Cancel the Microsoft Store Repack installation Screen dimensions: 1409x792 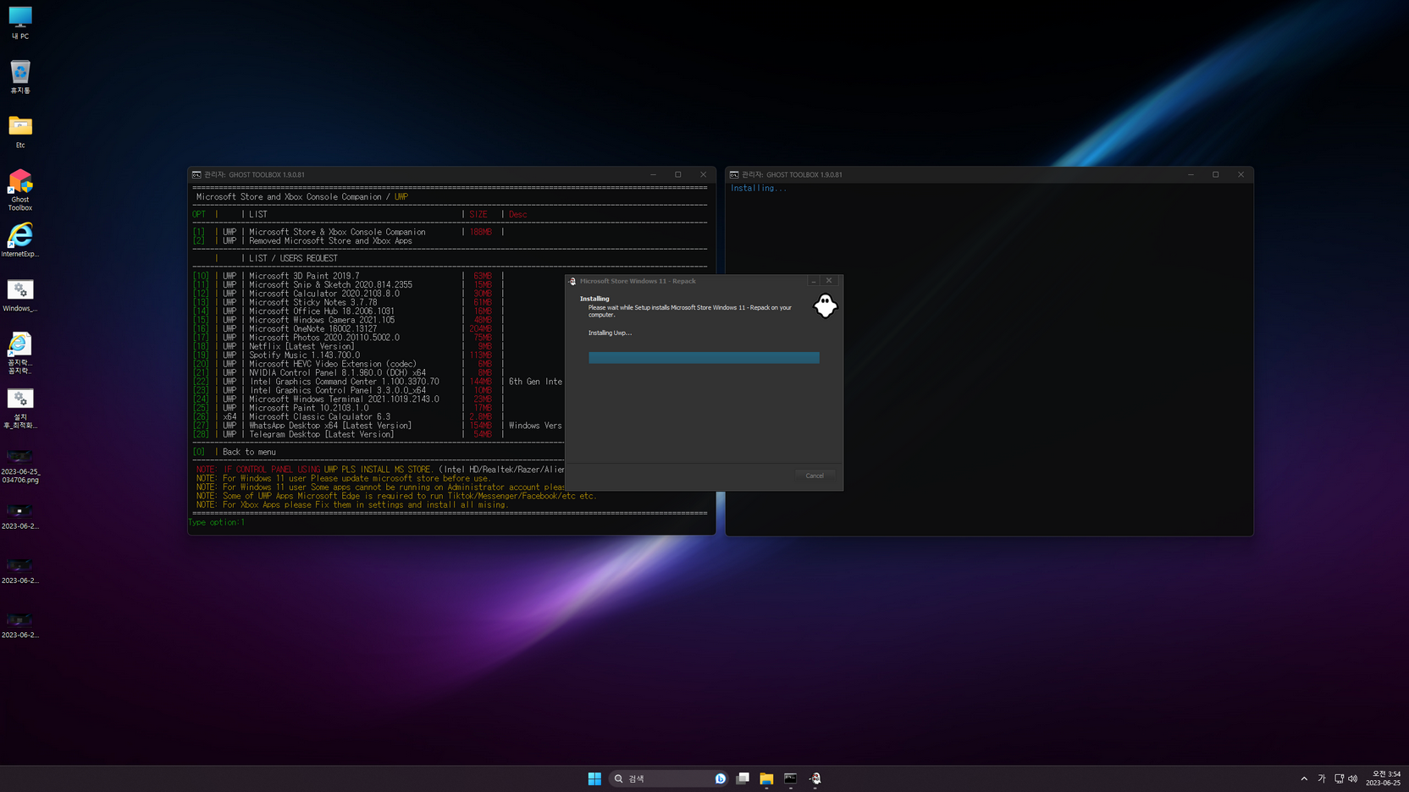click(815, 476)
